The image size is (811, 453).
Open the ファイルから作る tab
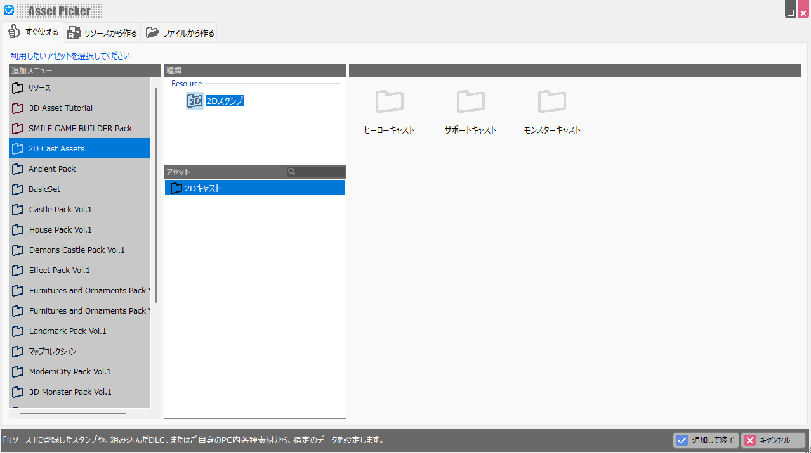click(180, 33)
